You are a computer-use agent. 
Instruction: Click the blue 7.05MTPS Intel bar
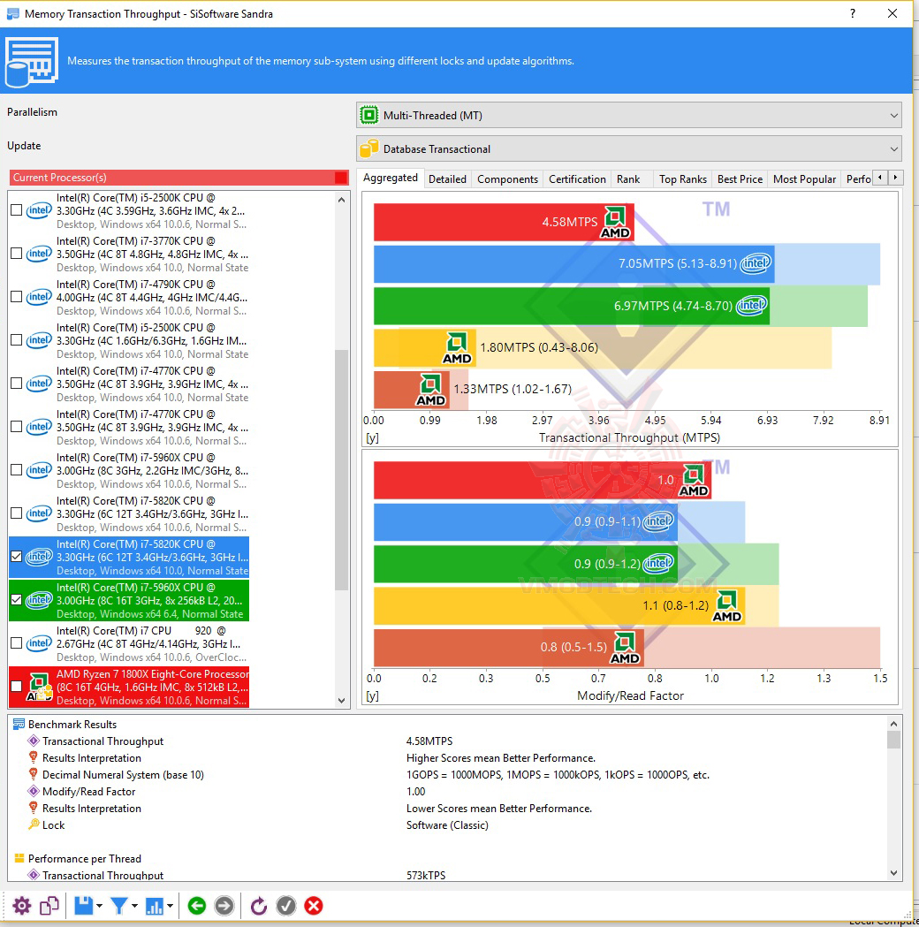573,263
